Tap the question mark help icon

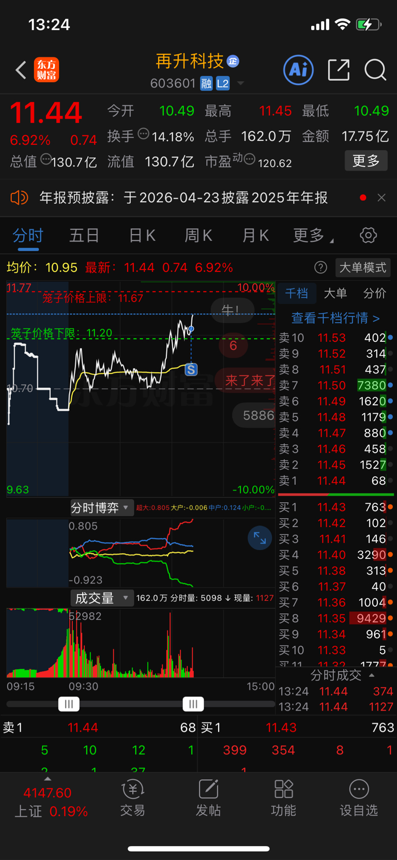tap(320, 267)
